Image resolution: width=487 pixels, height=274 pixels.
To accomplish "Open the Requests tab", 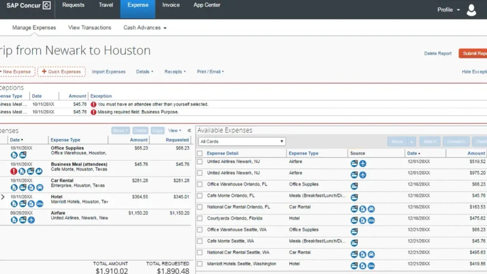I will [x=73, y=5].
